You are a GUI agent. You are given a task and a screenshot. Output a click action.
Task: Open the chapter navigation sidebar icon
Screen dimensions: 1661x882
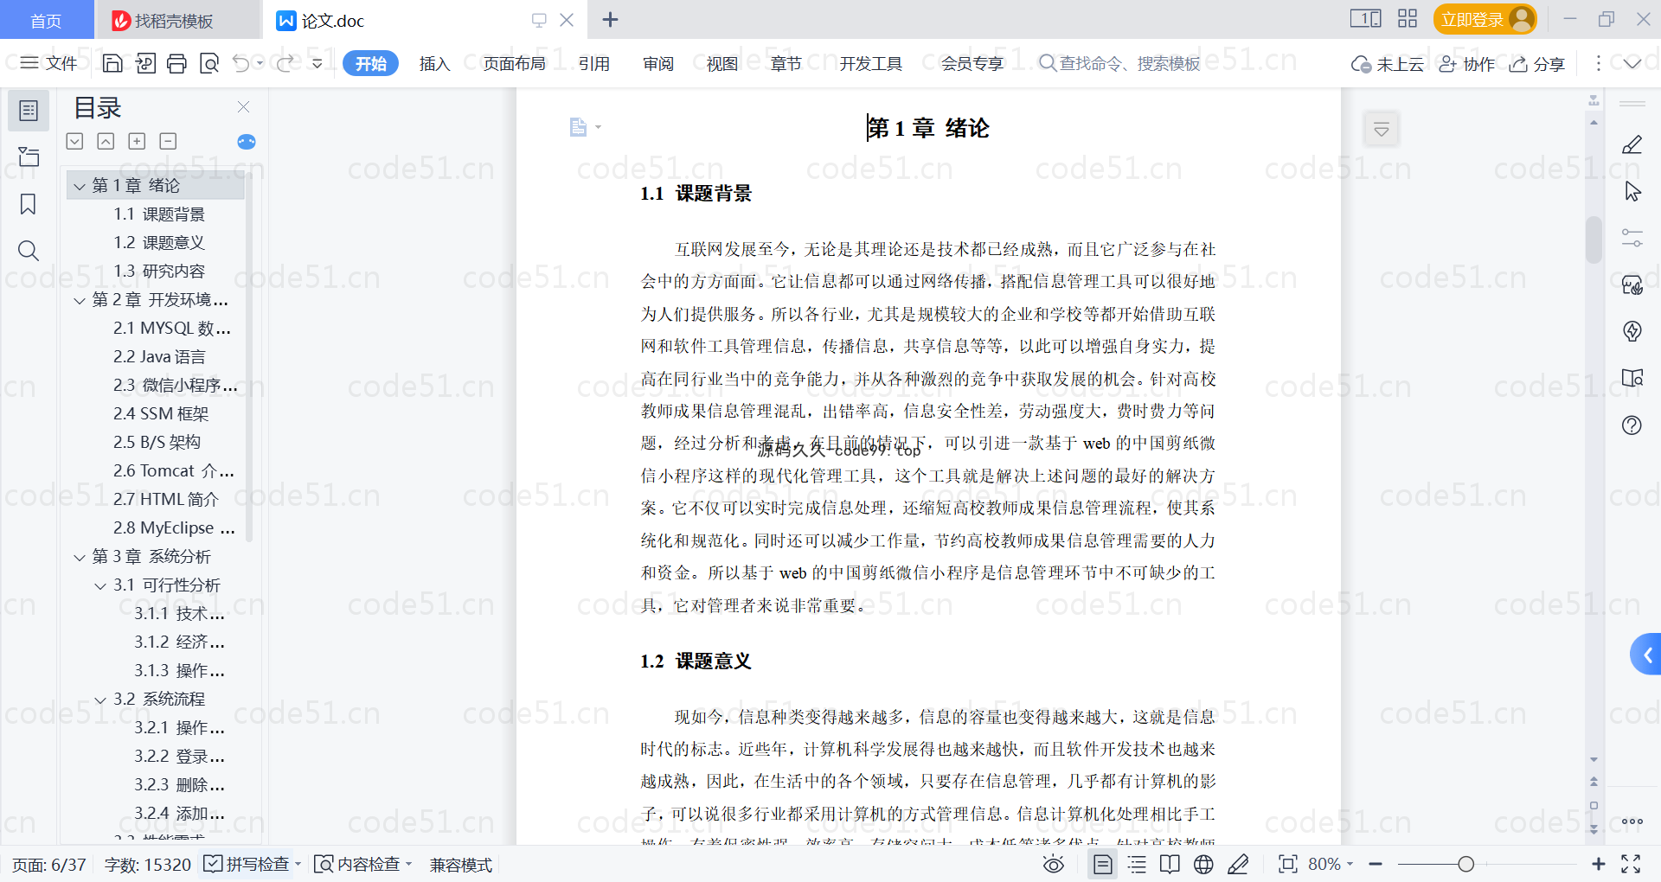point(29,157)
